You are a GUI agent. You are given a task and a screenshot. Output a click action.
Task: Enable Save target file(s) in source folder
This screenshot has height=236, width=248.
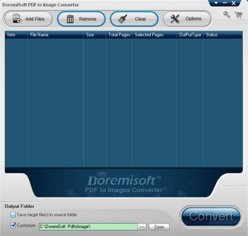pyautogui.click(x=13, y=215)
